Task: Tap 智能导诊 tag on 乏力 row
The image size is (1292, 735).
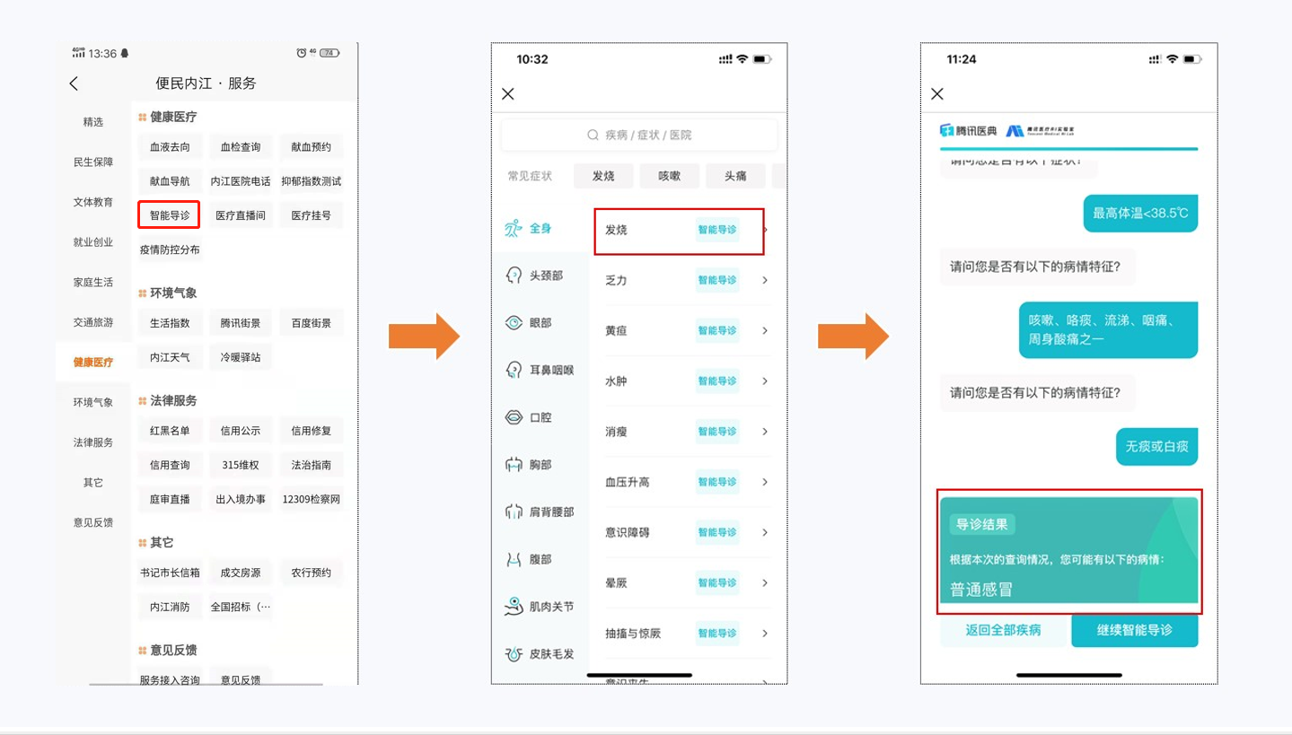Action: pos(717,280)
